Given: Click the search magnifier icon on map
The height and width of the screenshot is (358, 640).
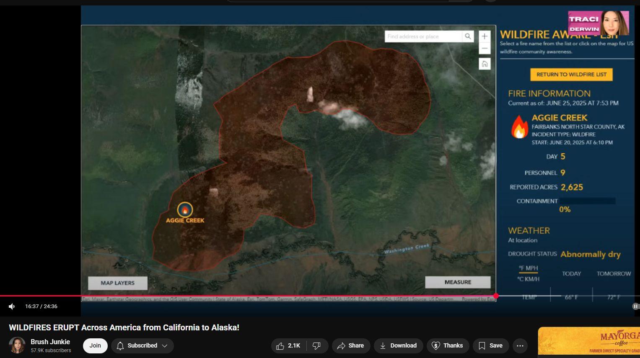Looking at the screenshot, I should 468,36.
